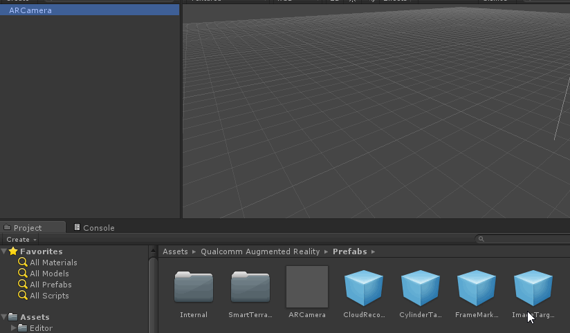This screenshot has height=333, width=570.
Task: Select the CylinderTa... prefab cube
Action: (x=420, y=287)
